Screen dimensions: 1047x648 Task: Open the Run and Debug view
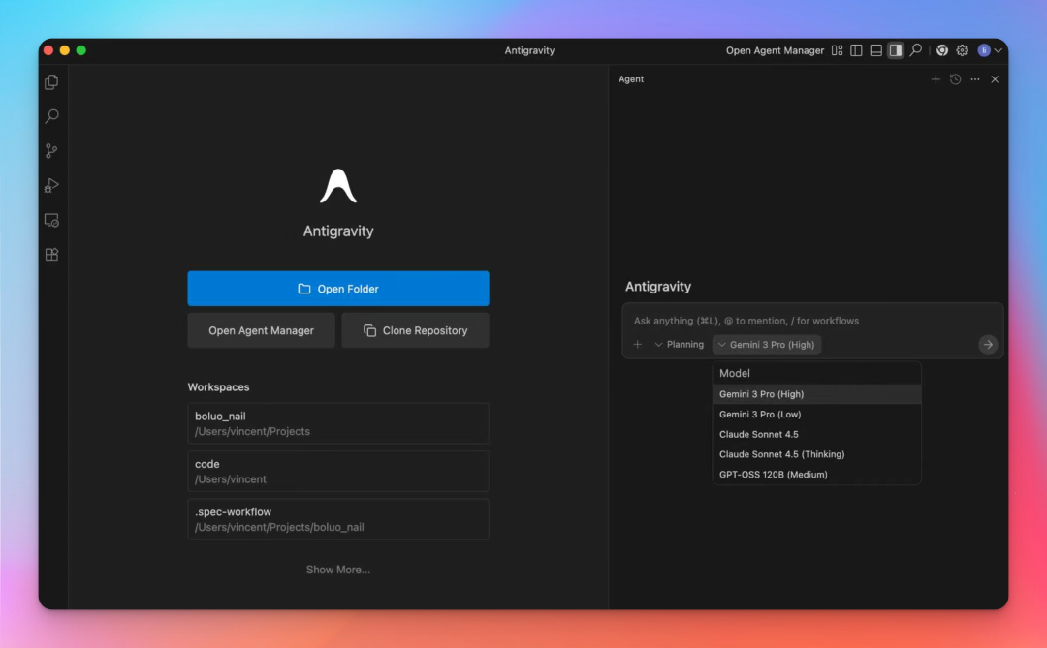pyautogui.click(x=51, y=185)
